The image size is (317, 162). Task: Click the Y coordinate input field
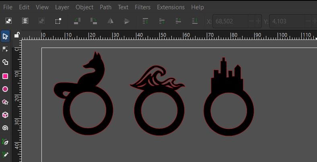click(284, 21)
